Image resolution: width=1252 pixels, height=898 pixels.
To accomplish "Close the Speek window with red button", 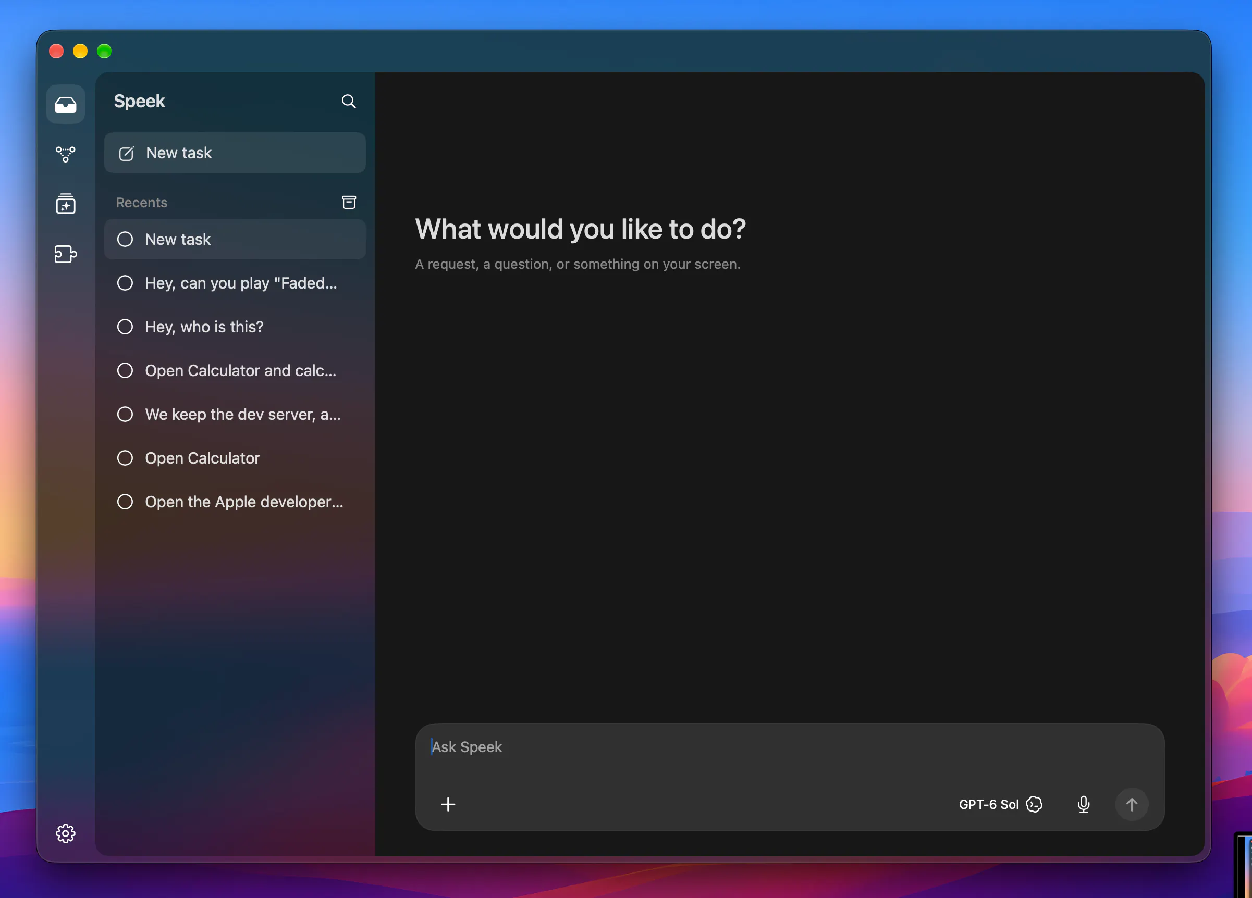I will [56, 51].
